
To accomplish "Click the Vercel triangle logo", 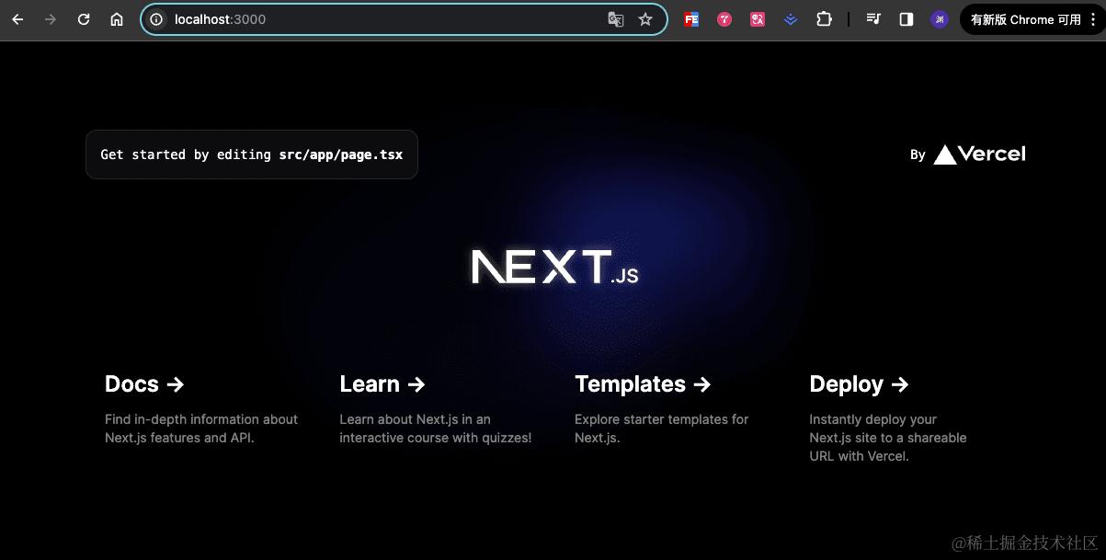I will [x=946, y=154].
